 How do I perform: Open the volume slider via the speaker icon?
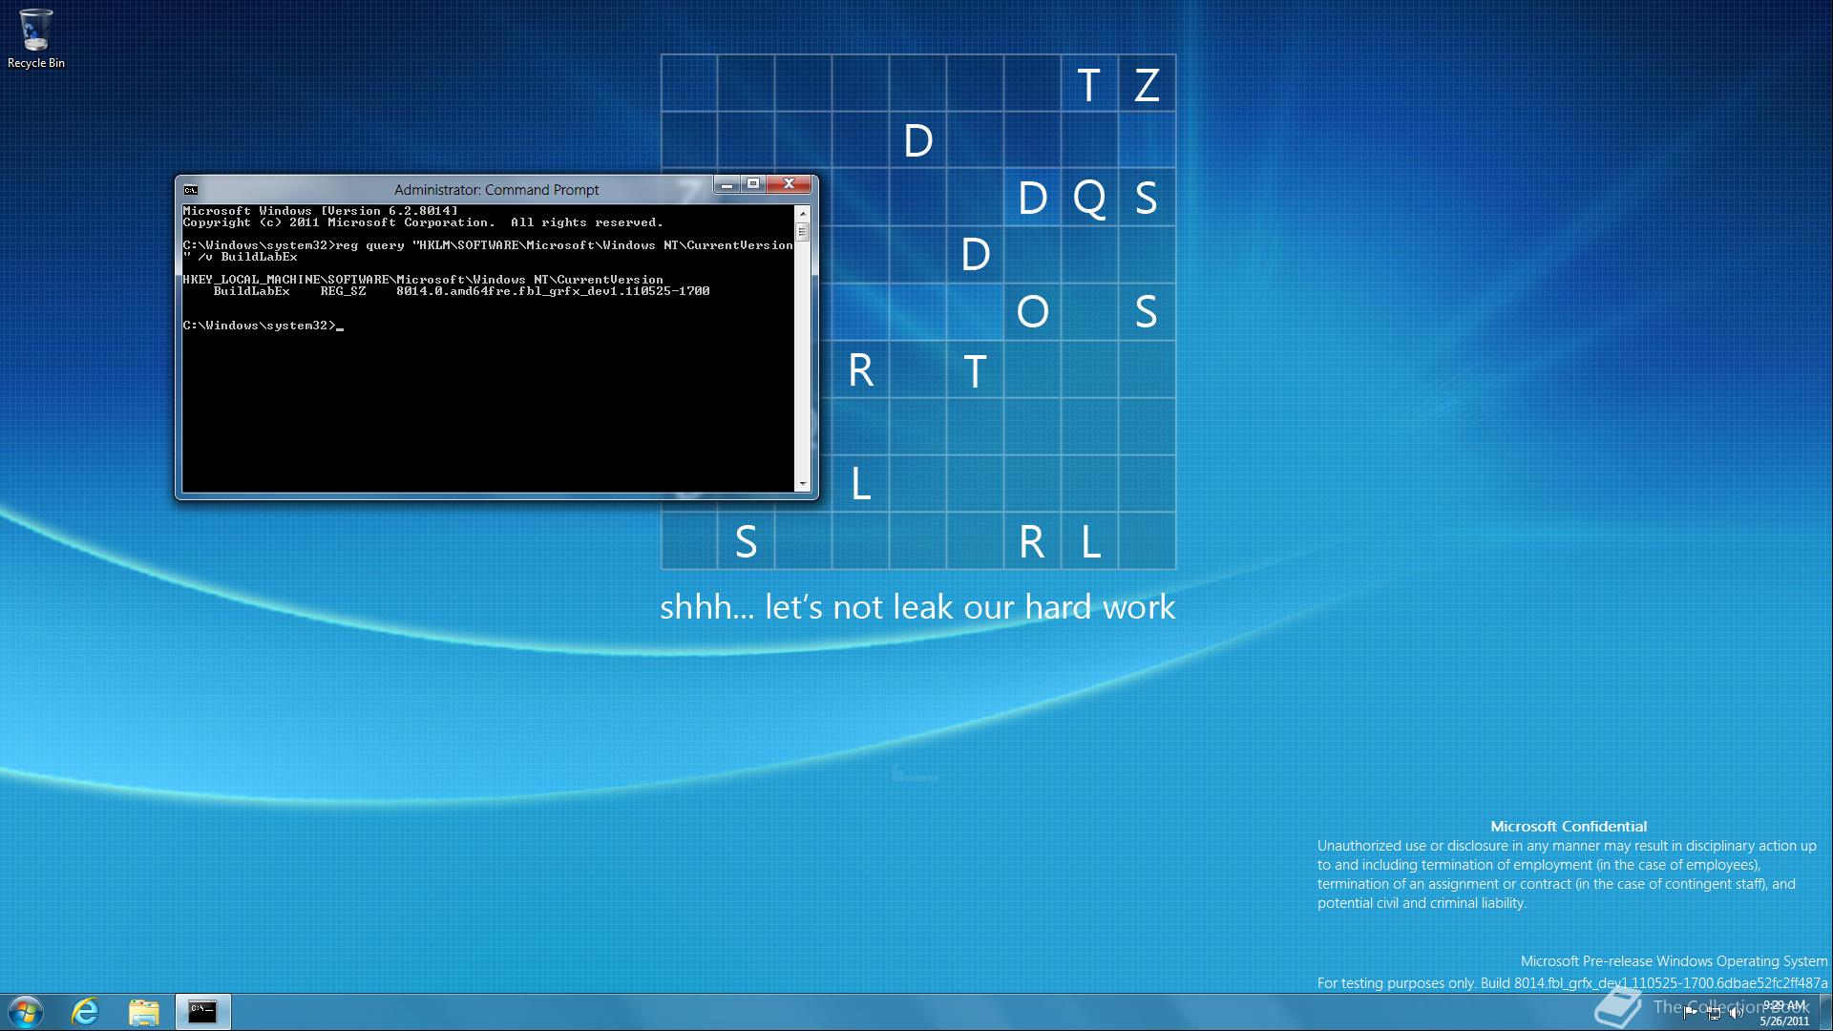click(x=1735, y=1013)
